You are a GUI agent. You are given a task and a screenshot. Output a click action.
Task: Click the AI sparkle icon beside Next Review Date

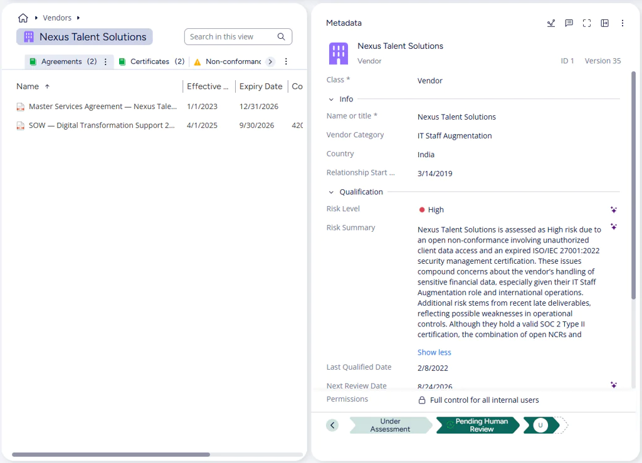[x=613, y=385]
